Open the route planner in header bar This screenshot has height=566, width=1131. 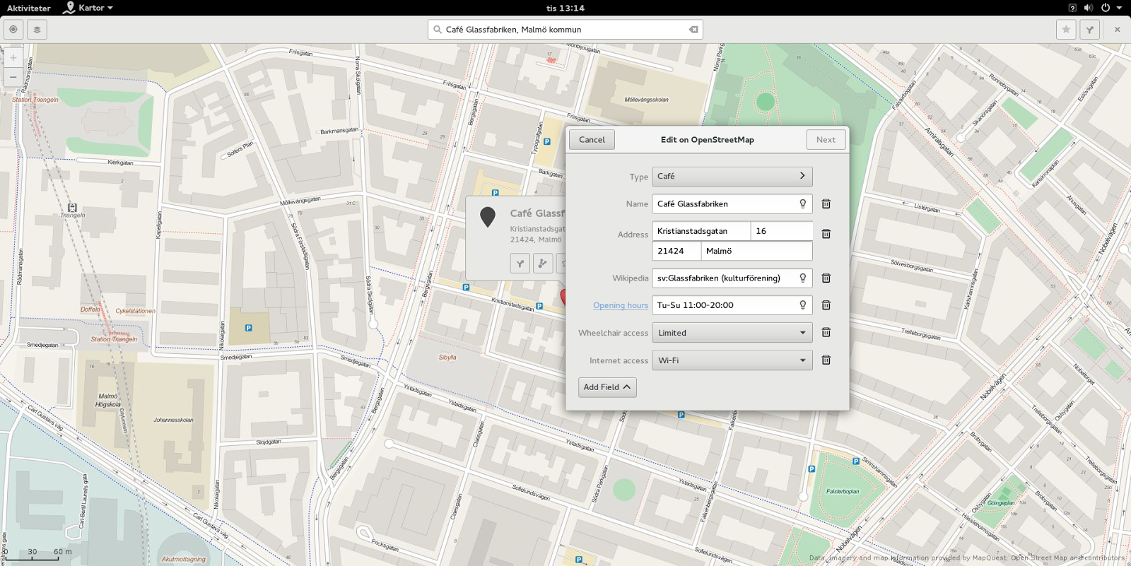tap(1090, 30)
